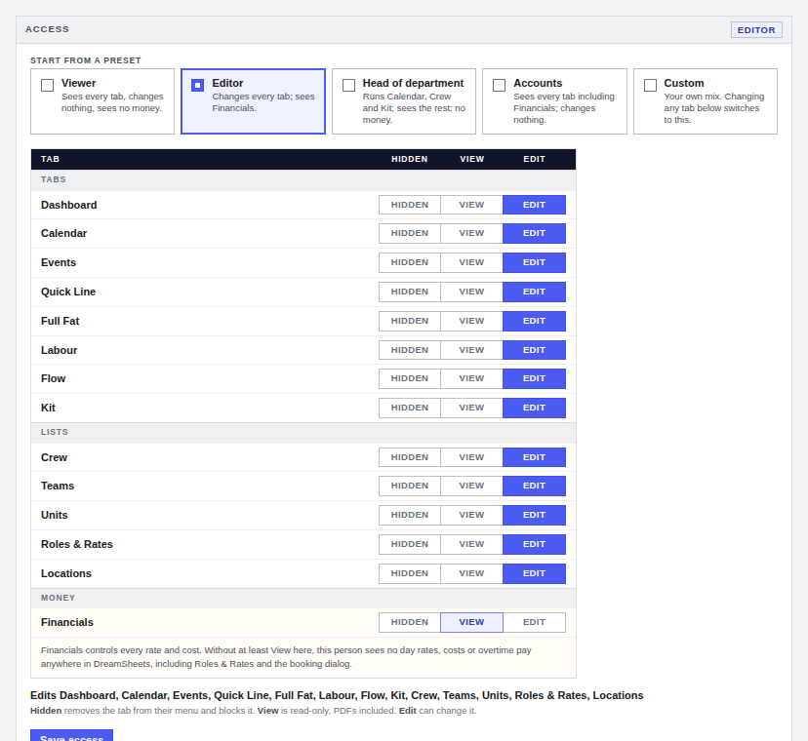Hide the Teams list

tap(410, 487)
